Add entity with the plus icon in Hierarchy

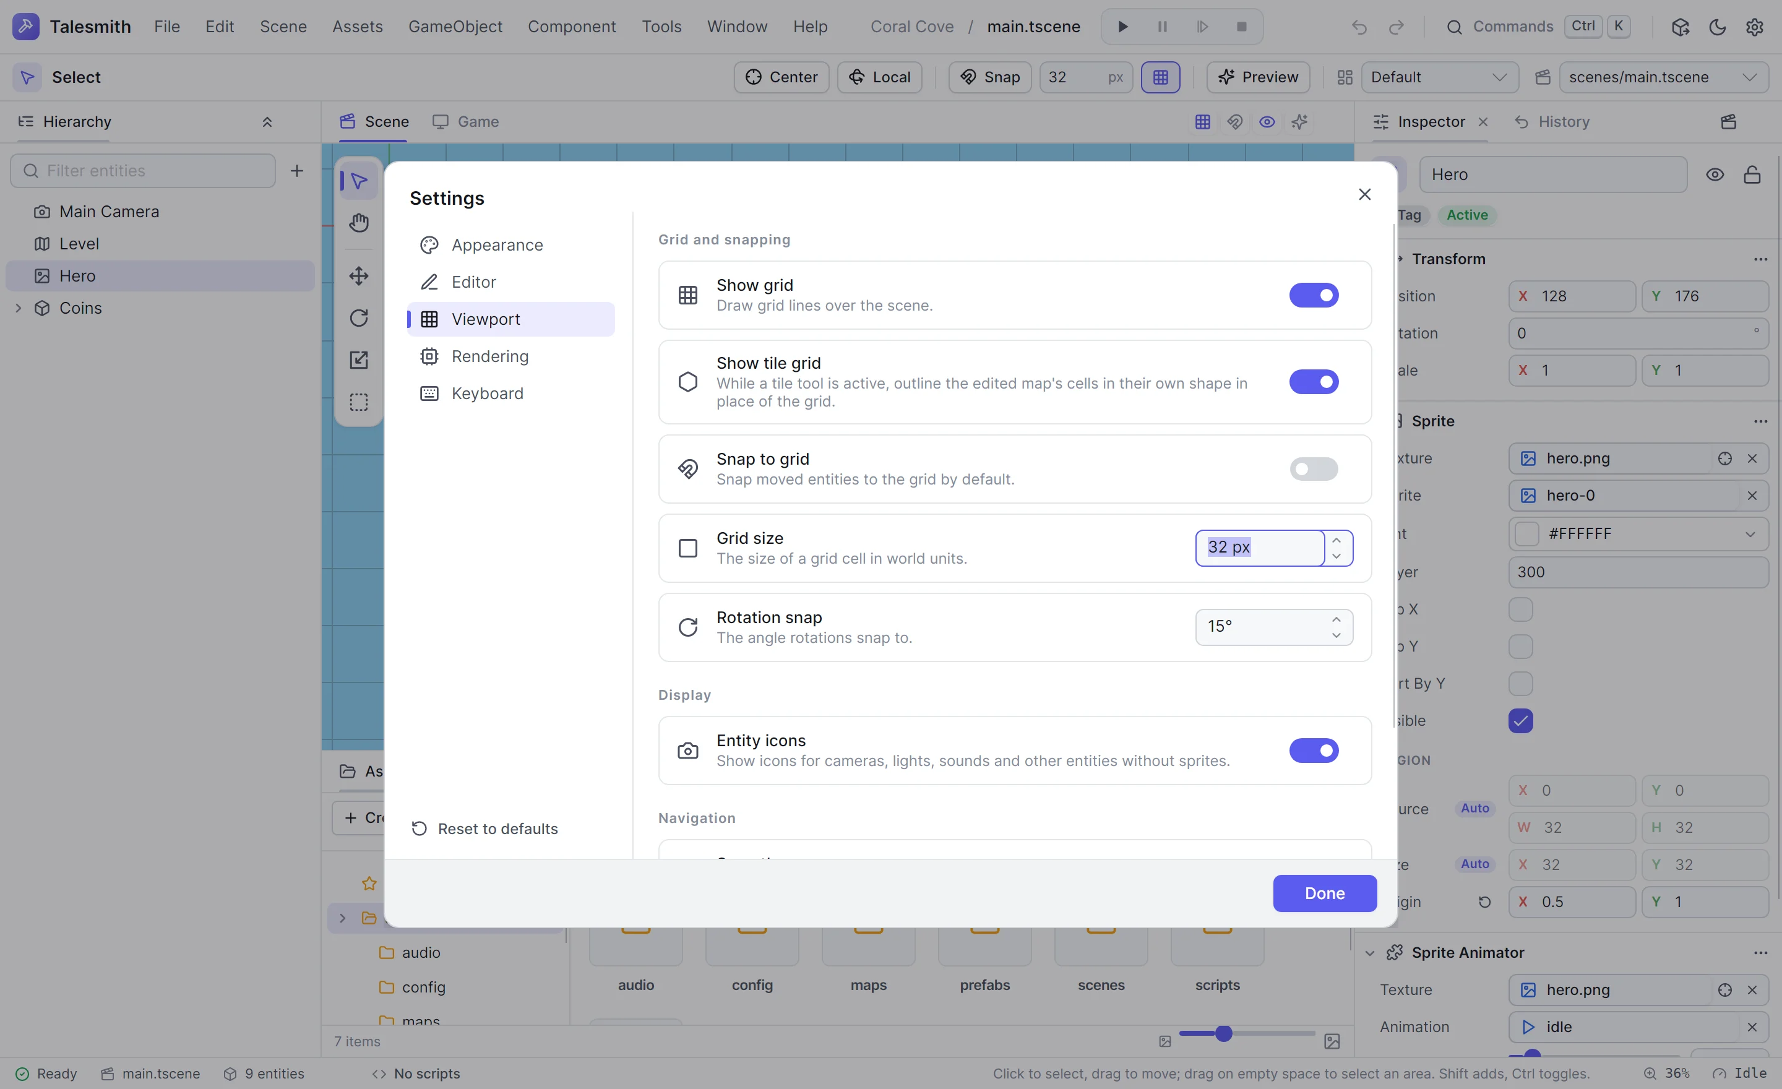pyautogui.click(x=296, y=171)
